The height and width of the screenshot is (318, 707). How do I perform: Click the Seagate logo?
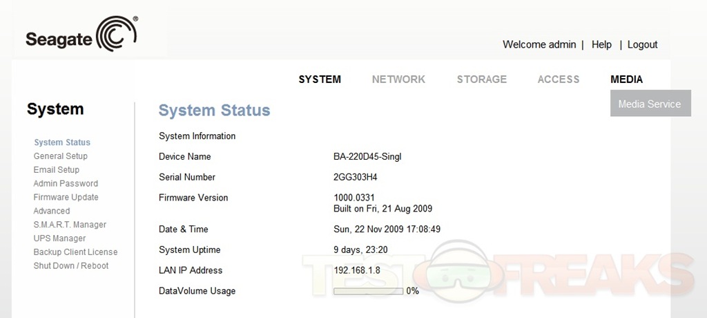coord(82,35)
